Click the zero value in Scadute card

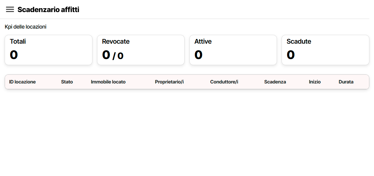pyautogui.click(x=291, y=55)
